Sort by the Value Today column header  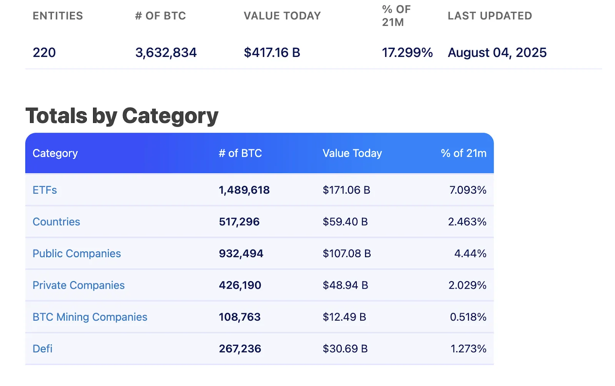[352, 153]
